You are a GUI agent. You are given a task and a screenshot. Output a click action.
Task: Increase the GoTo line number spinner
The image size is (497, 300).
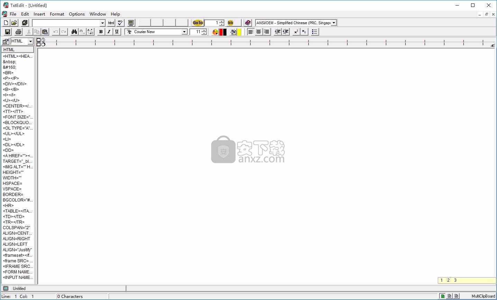[222, 21]
